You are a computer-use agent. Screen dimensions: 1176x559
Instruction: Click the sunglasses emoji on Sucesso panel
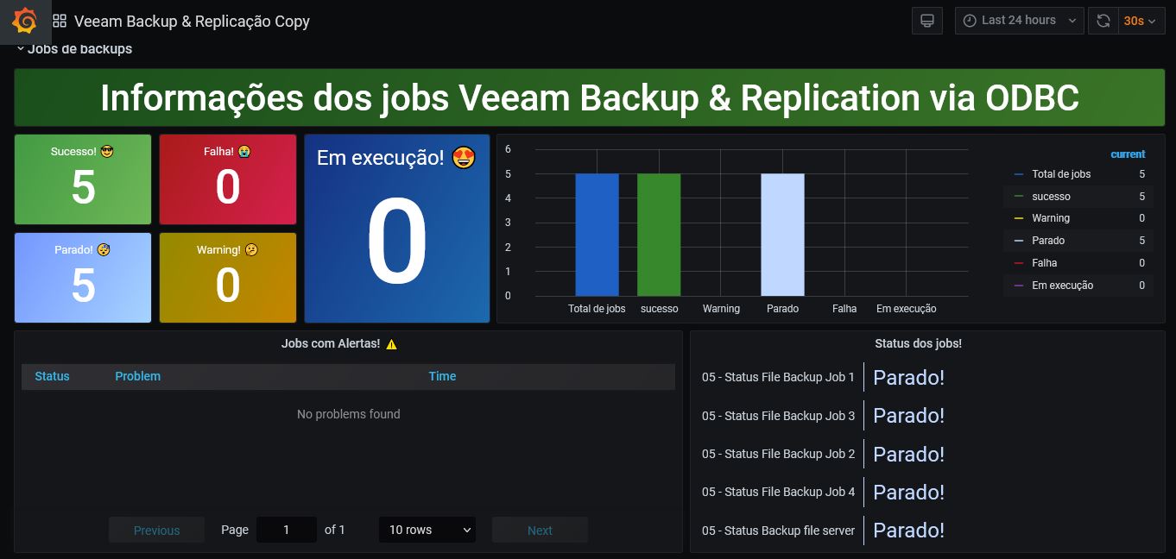click(107, 152)
